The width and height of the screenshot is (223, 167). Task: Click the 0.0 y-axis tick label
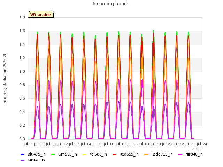(22, 139)
